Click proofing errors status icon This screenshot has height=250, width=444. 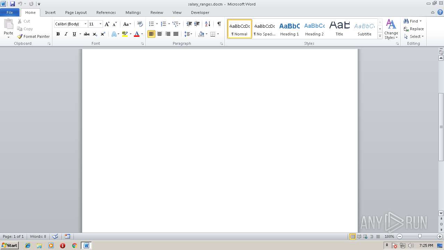55,236
